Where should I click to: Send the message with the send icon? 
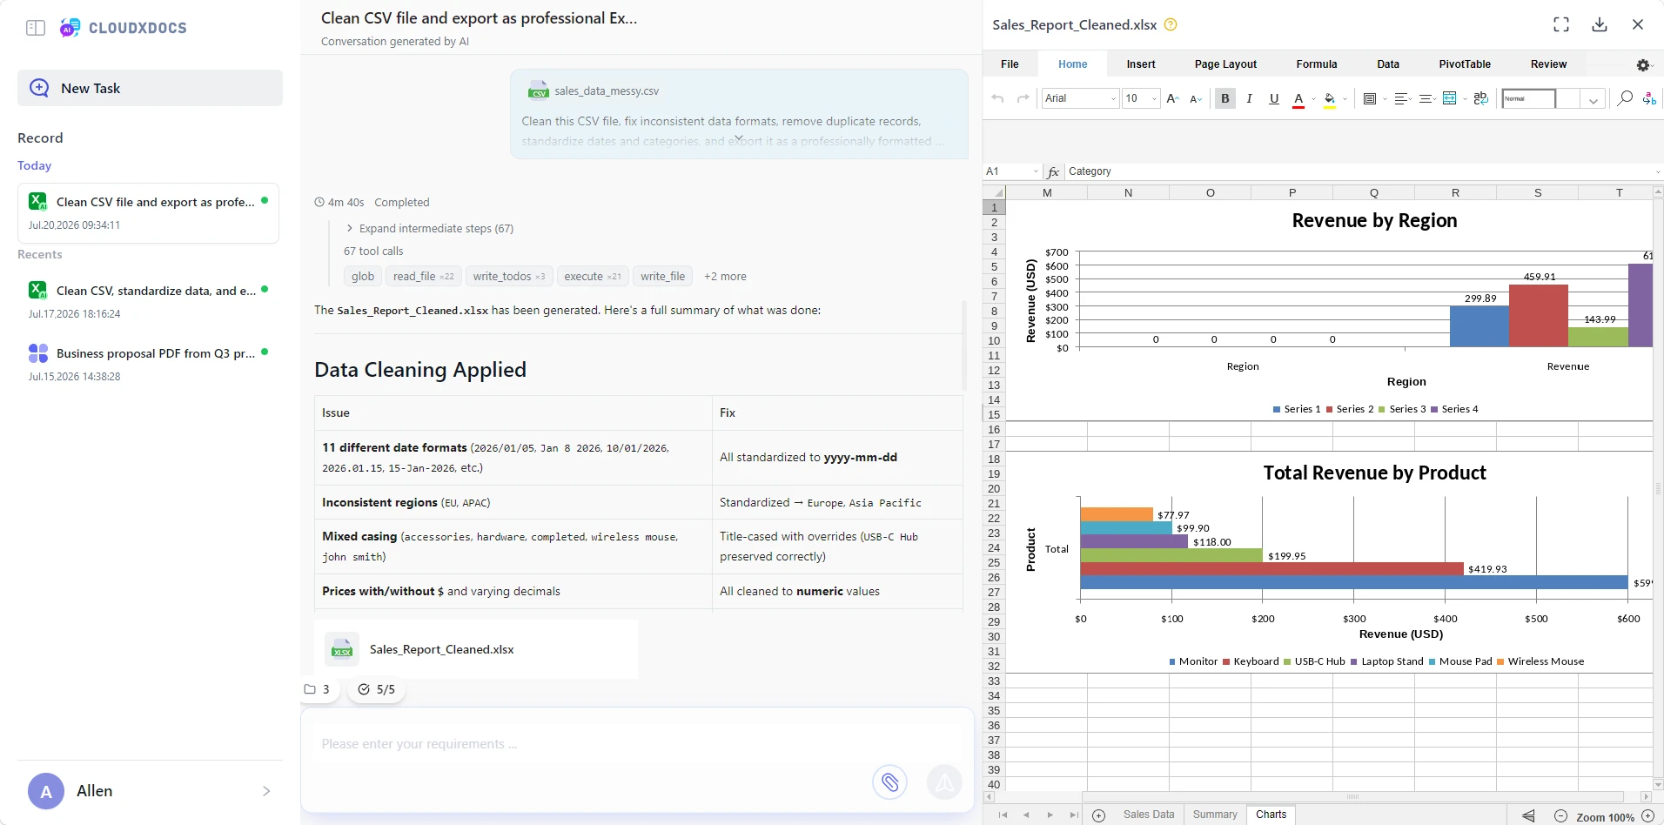coord(944,781)
